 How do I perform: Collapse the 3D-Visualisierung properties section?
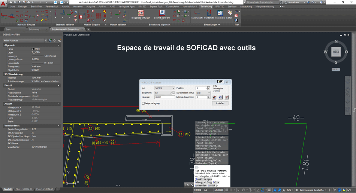[58, 74]
